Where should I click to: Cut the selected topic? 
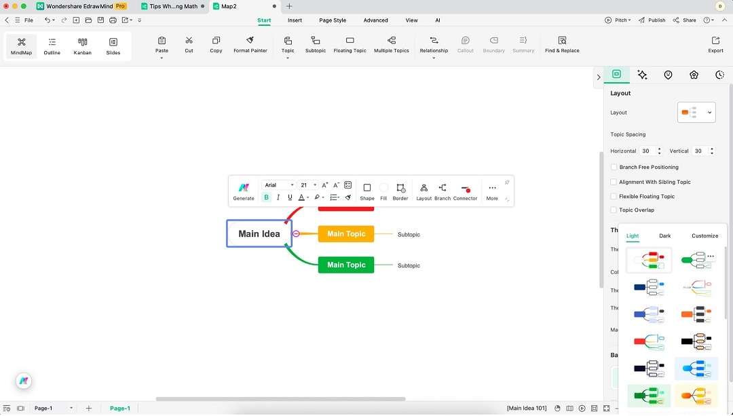pos(189,45)
